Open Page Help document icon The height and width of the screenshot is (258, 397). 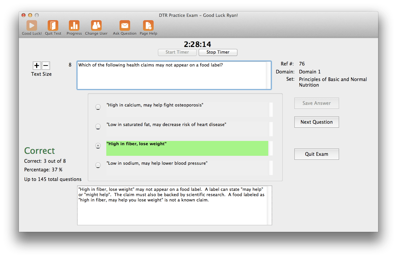pyautogui.click(x=148, y=25)
